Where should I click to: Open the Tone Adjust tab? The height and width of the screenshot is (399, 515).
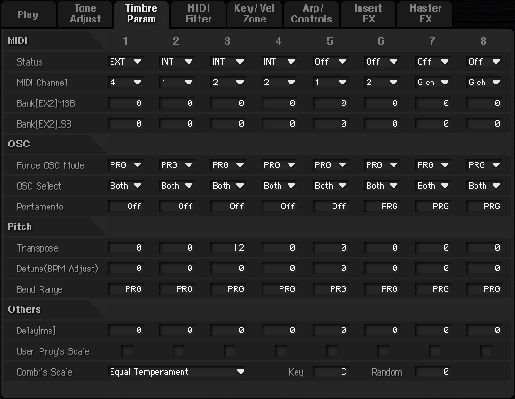[x=85, y=14]
